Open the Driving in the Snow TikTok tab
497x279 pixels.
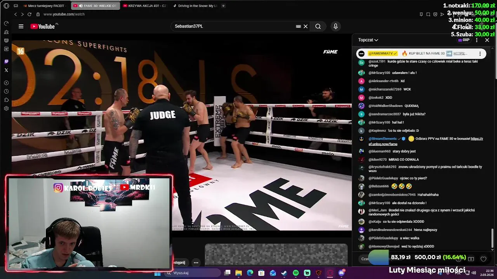[195, 6]
